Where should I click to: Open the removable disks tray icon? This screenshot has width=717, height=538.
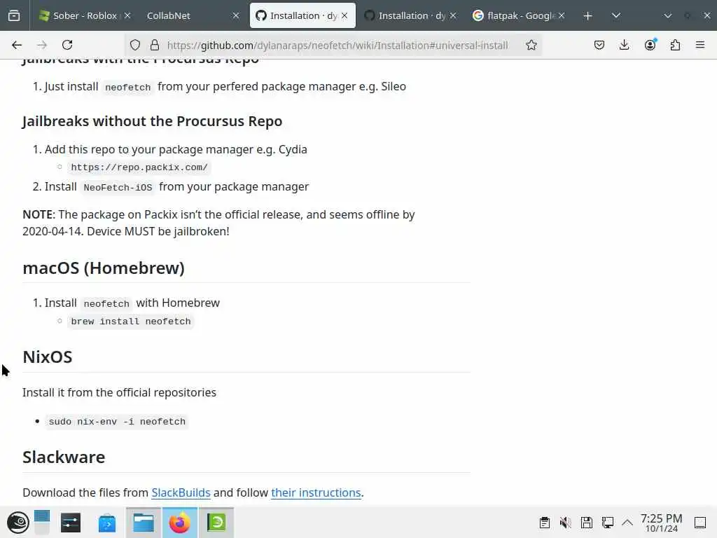[587, 523]
